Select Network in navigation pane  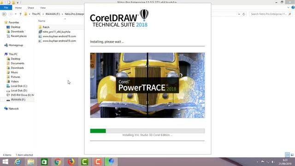(x=13, y=109)
